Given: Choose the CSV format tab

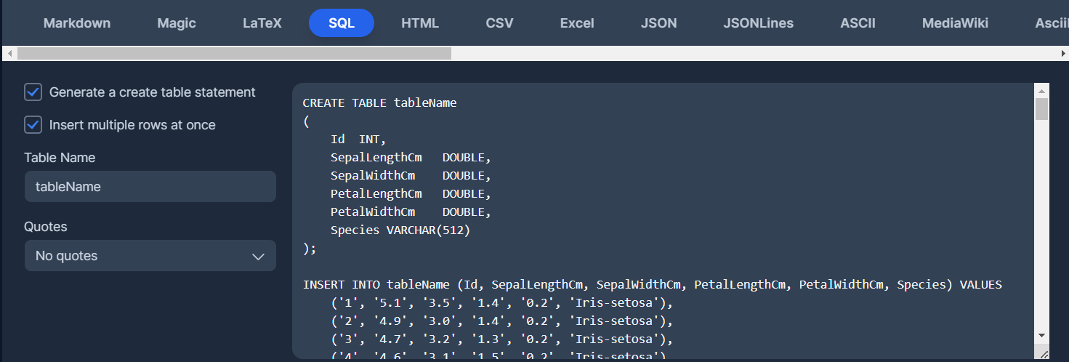Looking at the screenshot, I should pos(499,23).
